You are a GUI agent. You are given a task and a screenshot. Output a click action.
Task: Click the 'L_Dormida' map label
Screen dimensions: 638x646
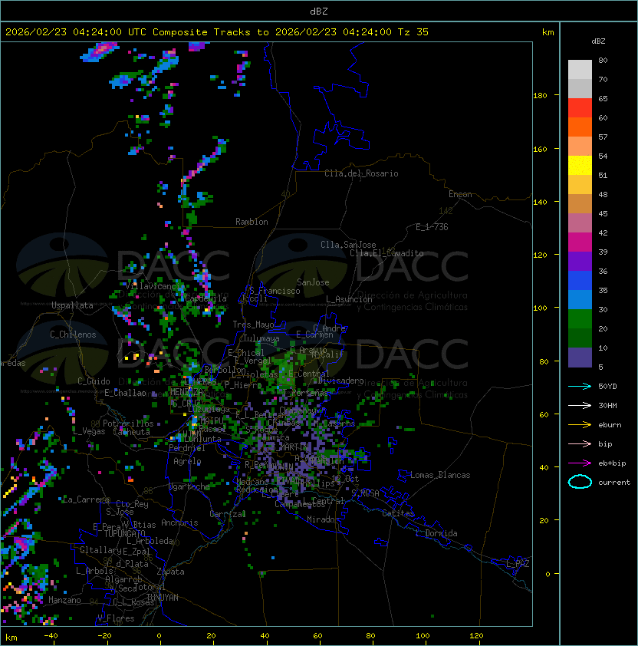(x=436, y=533)
